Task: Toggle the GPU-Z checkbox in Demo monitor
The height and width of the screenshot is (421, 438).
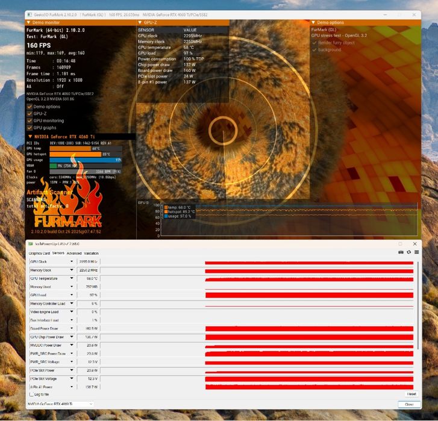Action: pyautogui.click(x=30, y=114)
